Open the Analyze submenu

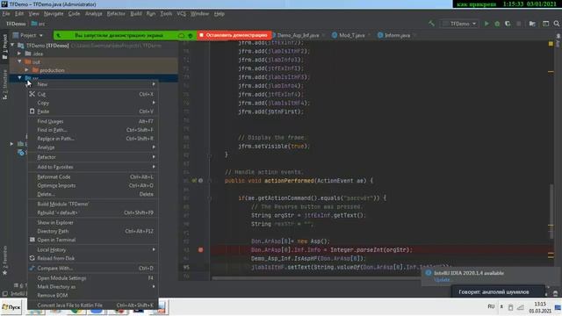click(93, 147)
